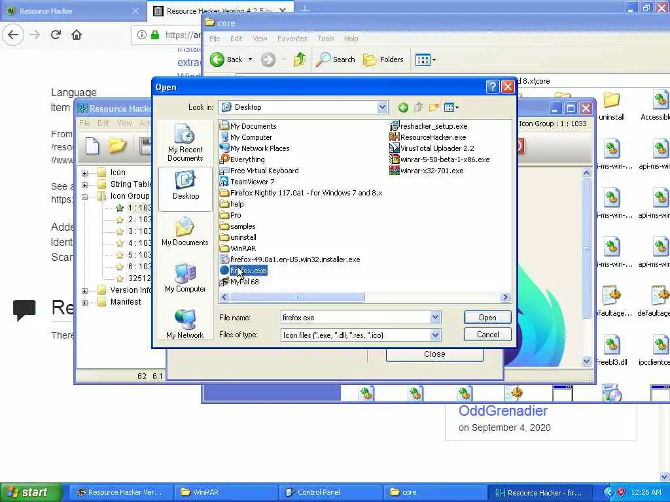
Task: Select Free Virtual Keyboard shortcut
Action: click(259, 171)
